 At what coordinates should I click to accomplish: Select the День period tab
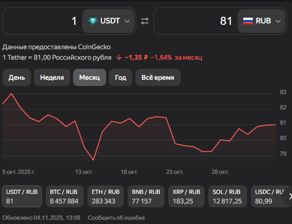pyautogui.click(x=17, y=77)
